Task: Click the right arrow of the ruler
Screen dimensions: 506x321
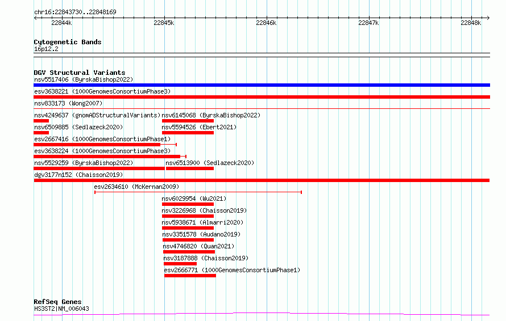Action: [488, 18]
